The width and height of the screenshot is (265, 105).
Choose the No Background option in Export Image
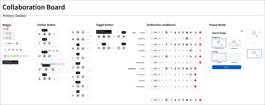pyautogui.click(x=234, y=43)
